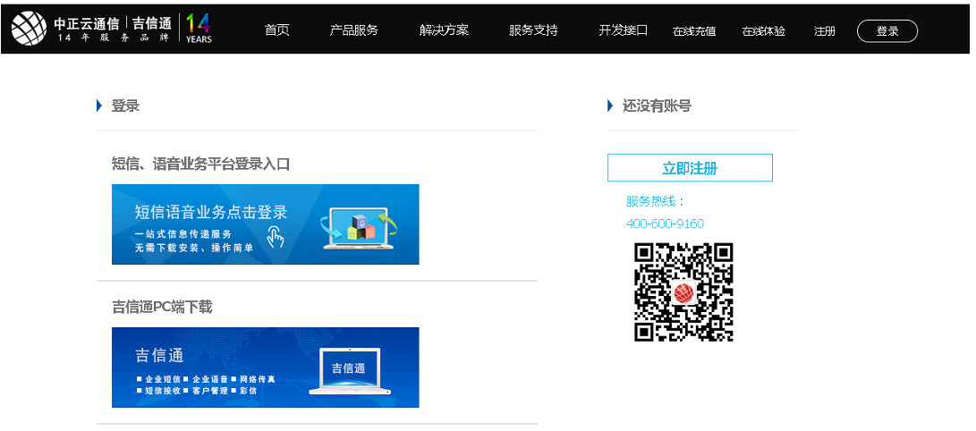The image size is (976, 431).
Task: Click the 登录 button in the header
Action: (x=887, y=31)
